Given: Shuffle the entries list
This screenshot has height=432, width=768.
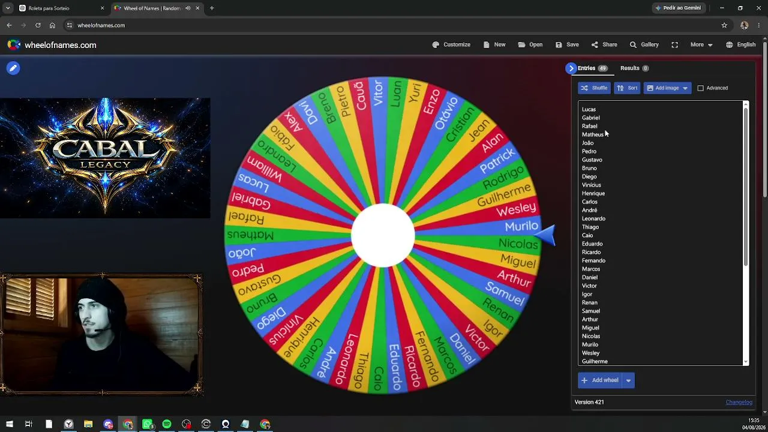Looking at the screenshot, I should point(594,88).
